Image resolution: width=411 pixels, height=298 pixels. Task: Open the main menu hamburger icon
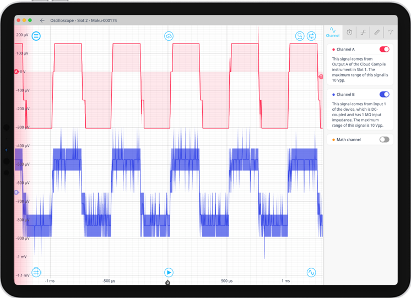point(36,36)
